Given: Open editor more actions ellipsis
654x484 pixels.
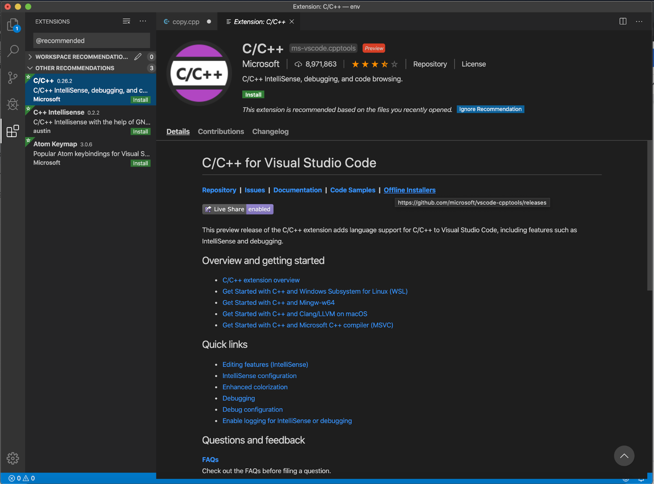Looking at the screenshot, I should [x=639, y=22].
